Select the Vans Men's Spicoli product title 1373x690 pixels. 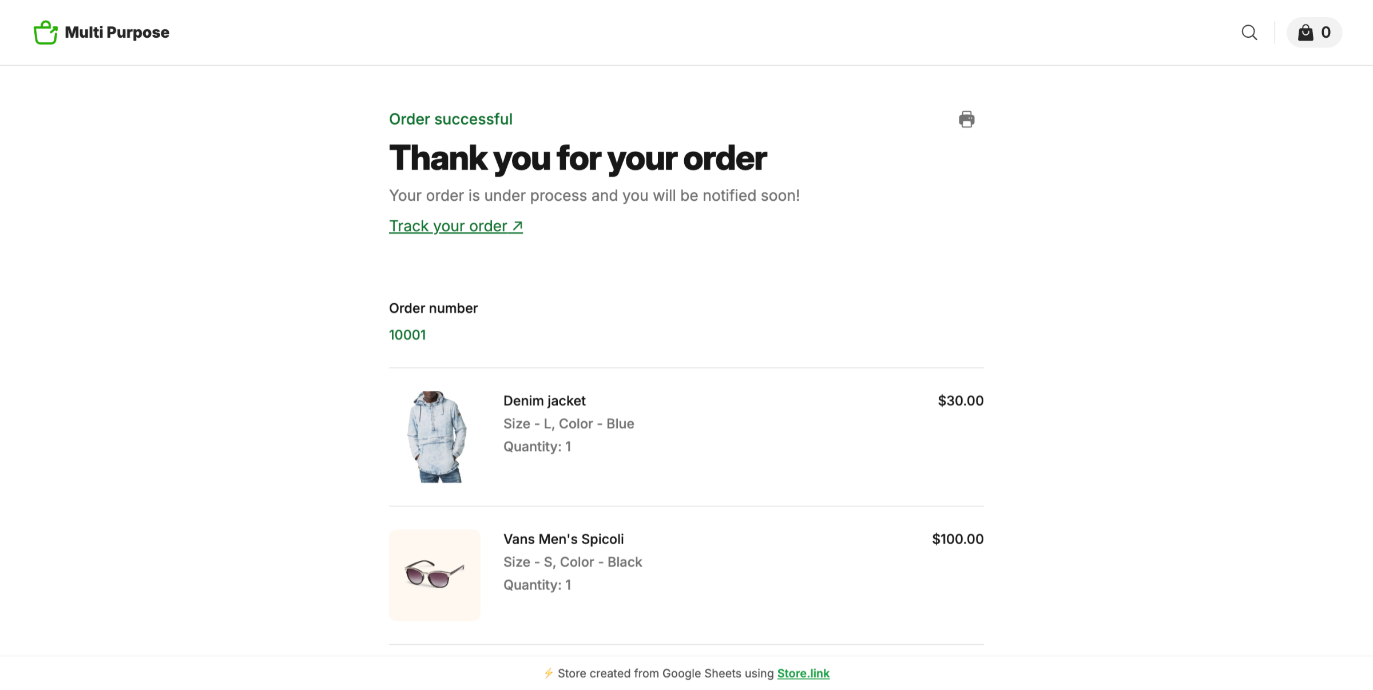click(563, 539)
